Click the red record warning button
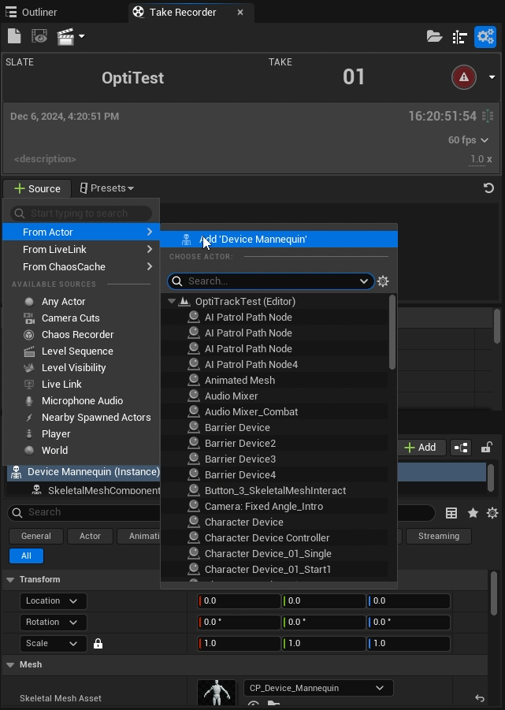The image size is (505, 710). tap(463, 77)
